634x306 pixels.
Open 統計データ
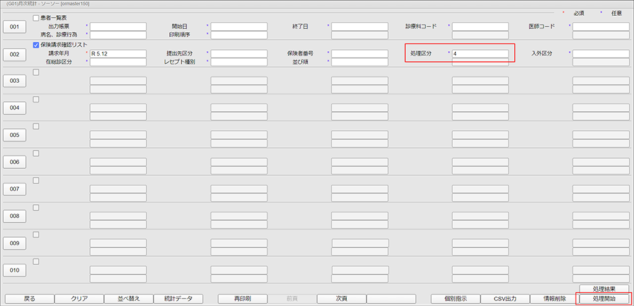click(x=178, y=298)
